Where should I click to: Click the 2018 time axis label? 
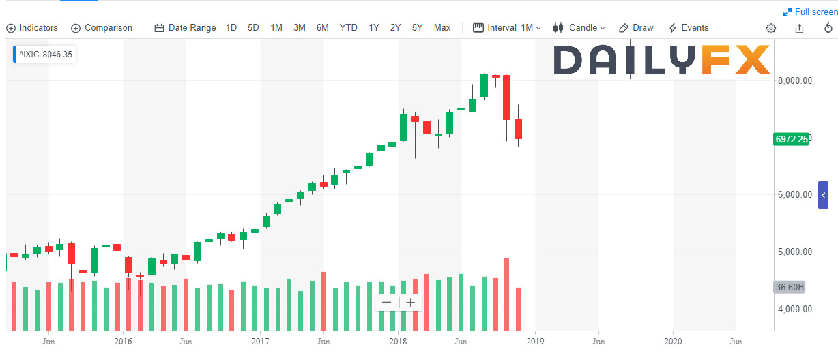click(x=398, y=340)
